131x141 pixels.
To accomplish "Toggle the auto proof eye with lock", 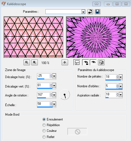I will (x=85, y=62).
